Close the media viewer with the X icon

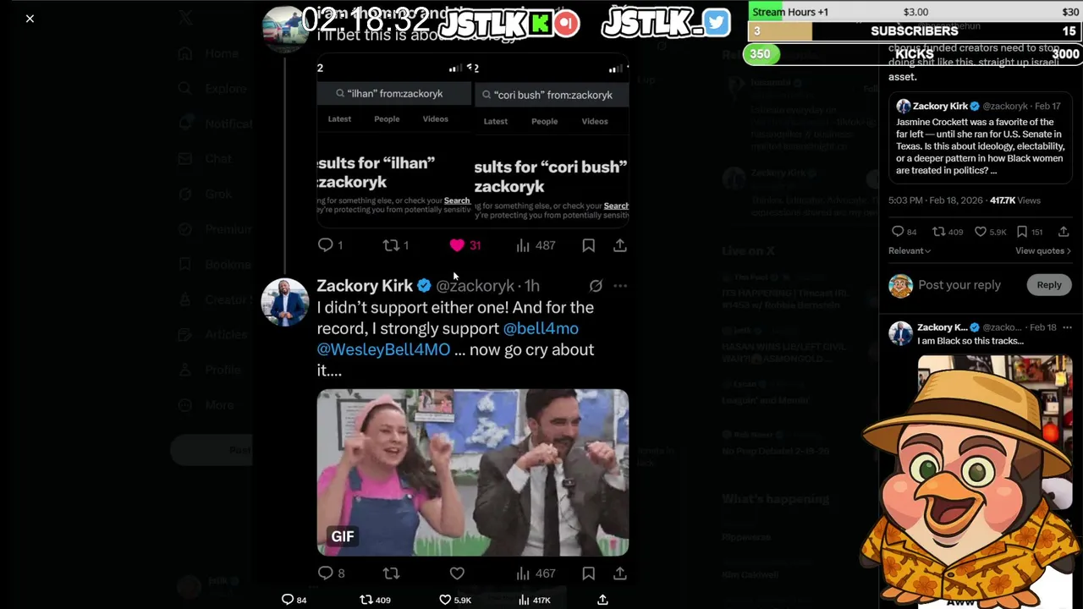click(30, 18)
